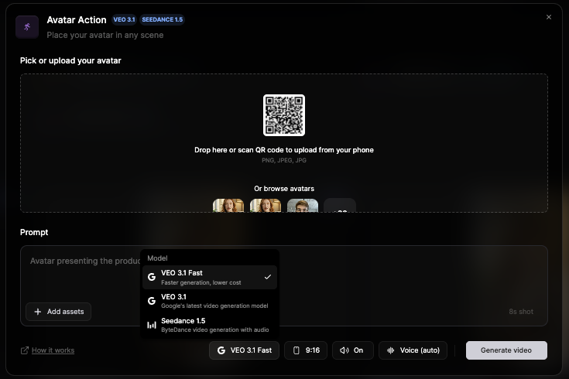
Task: Open the Voice (auto) selector
Action: [413, 350]
